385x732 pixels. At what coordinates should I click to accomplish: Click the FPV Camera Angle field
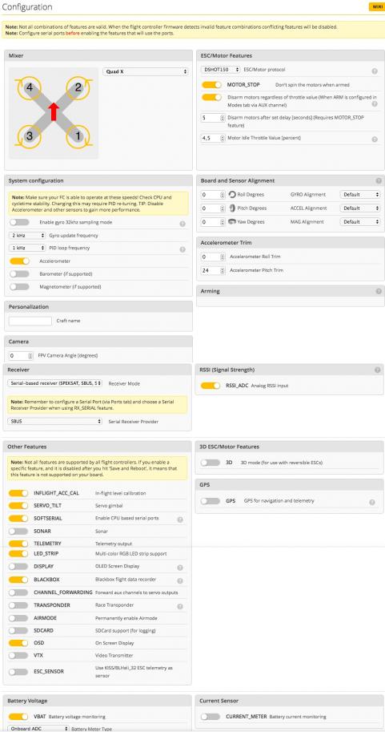pyautogui.click(x=21, y=356)
